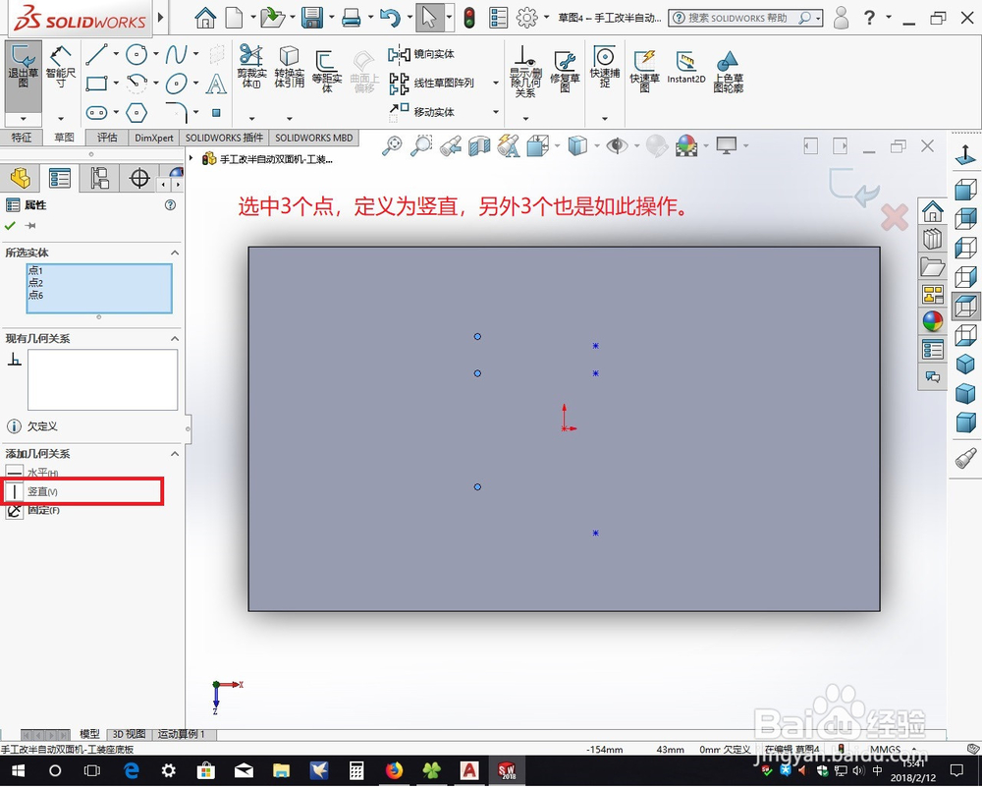Click Quick Snaps (快速捕捉) tool
Screen dimensions: 982x789
click(x=604, y=66)
